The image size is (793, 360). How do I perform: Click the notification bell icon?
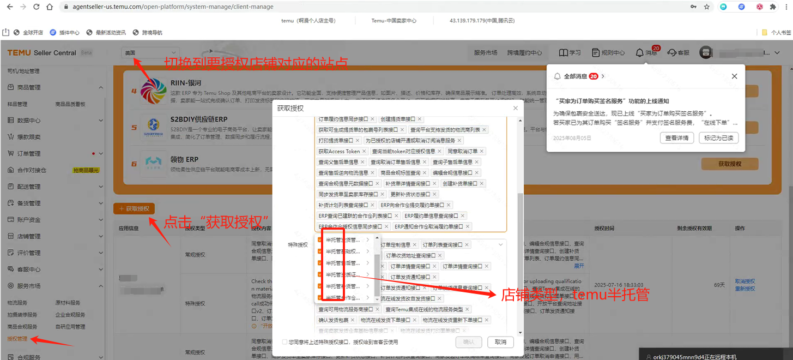[639, 53]
